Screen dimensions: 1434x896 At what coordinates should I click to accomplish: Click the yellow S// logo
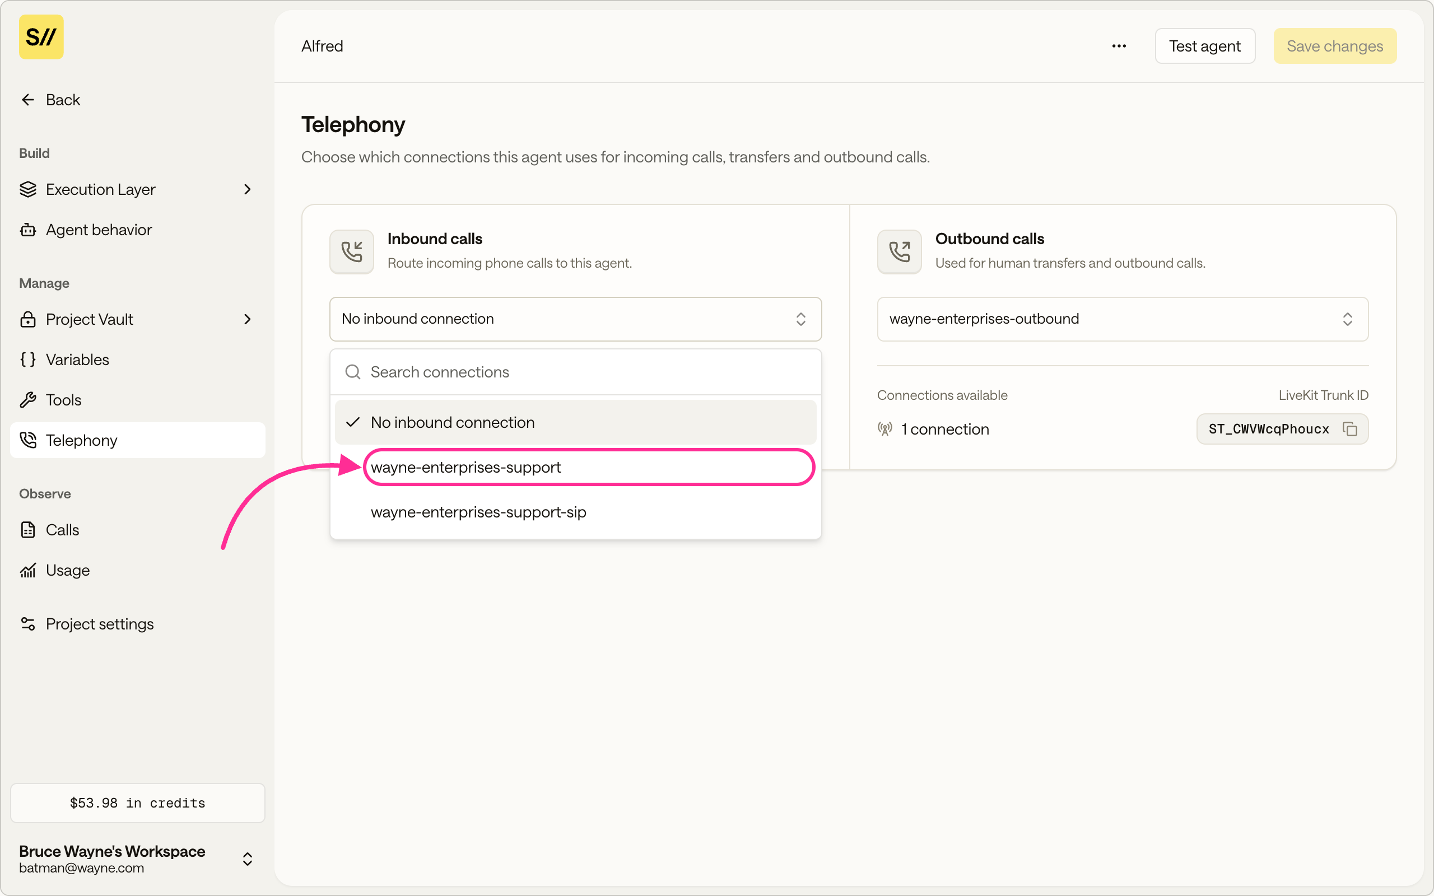click(41, 37)
